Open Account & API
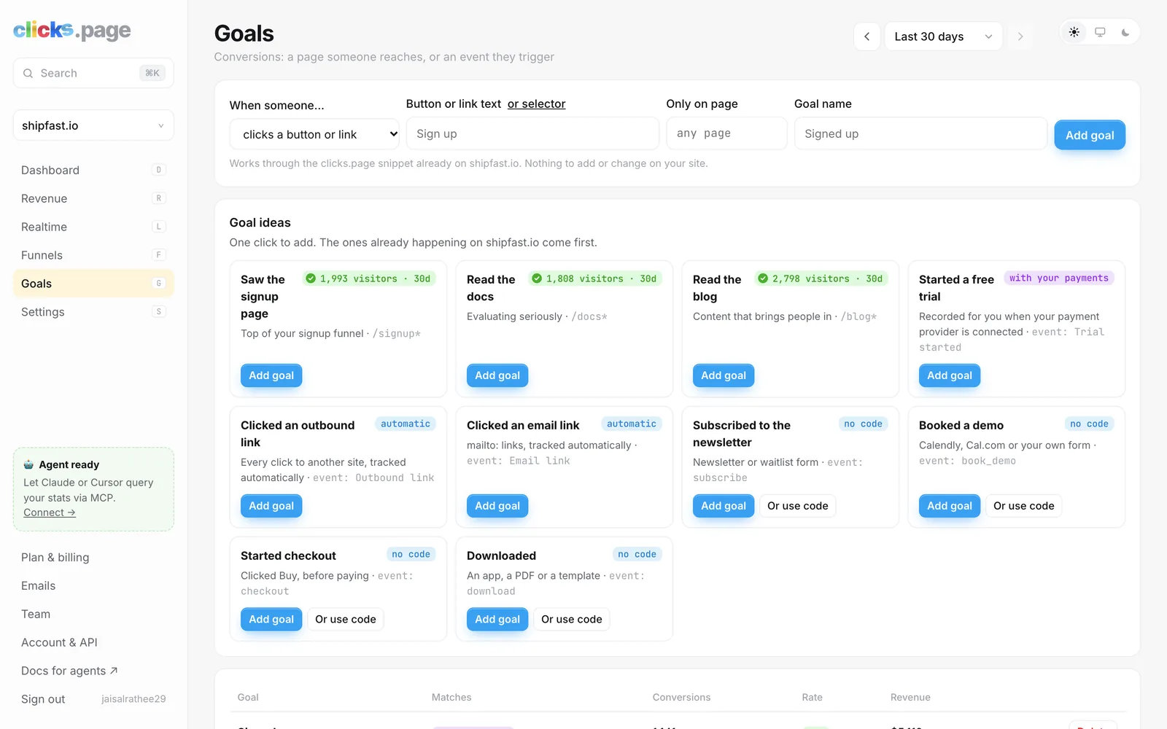 (x=59, y=642)
